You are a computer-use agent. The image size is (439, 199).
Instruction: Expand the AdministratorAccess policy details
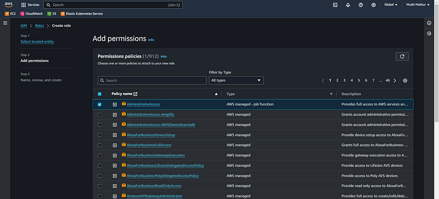[x=114, y=104]
